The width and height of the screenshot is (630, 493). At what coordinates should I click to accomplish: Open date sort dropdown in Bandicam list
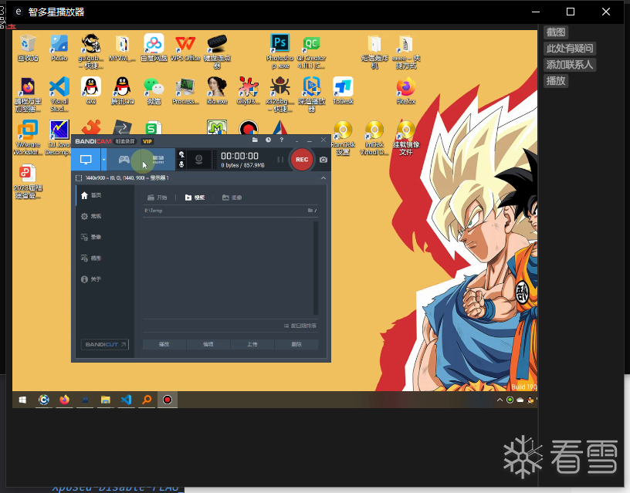pyautogui.click(x=300, y=326)
